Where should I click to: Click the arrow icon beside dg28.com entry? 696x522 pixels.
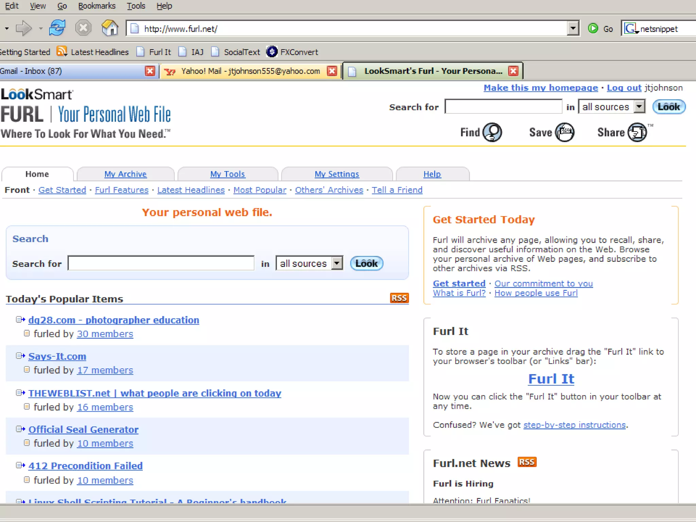pos(21,319)
